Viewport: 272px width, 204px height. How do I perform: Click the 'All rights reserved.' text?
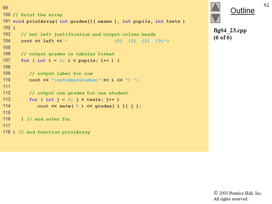231,199
